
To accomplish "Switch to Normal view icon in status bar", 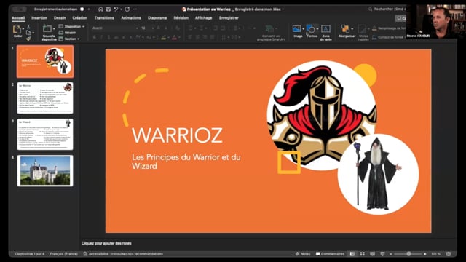I will (352, 254).
